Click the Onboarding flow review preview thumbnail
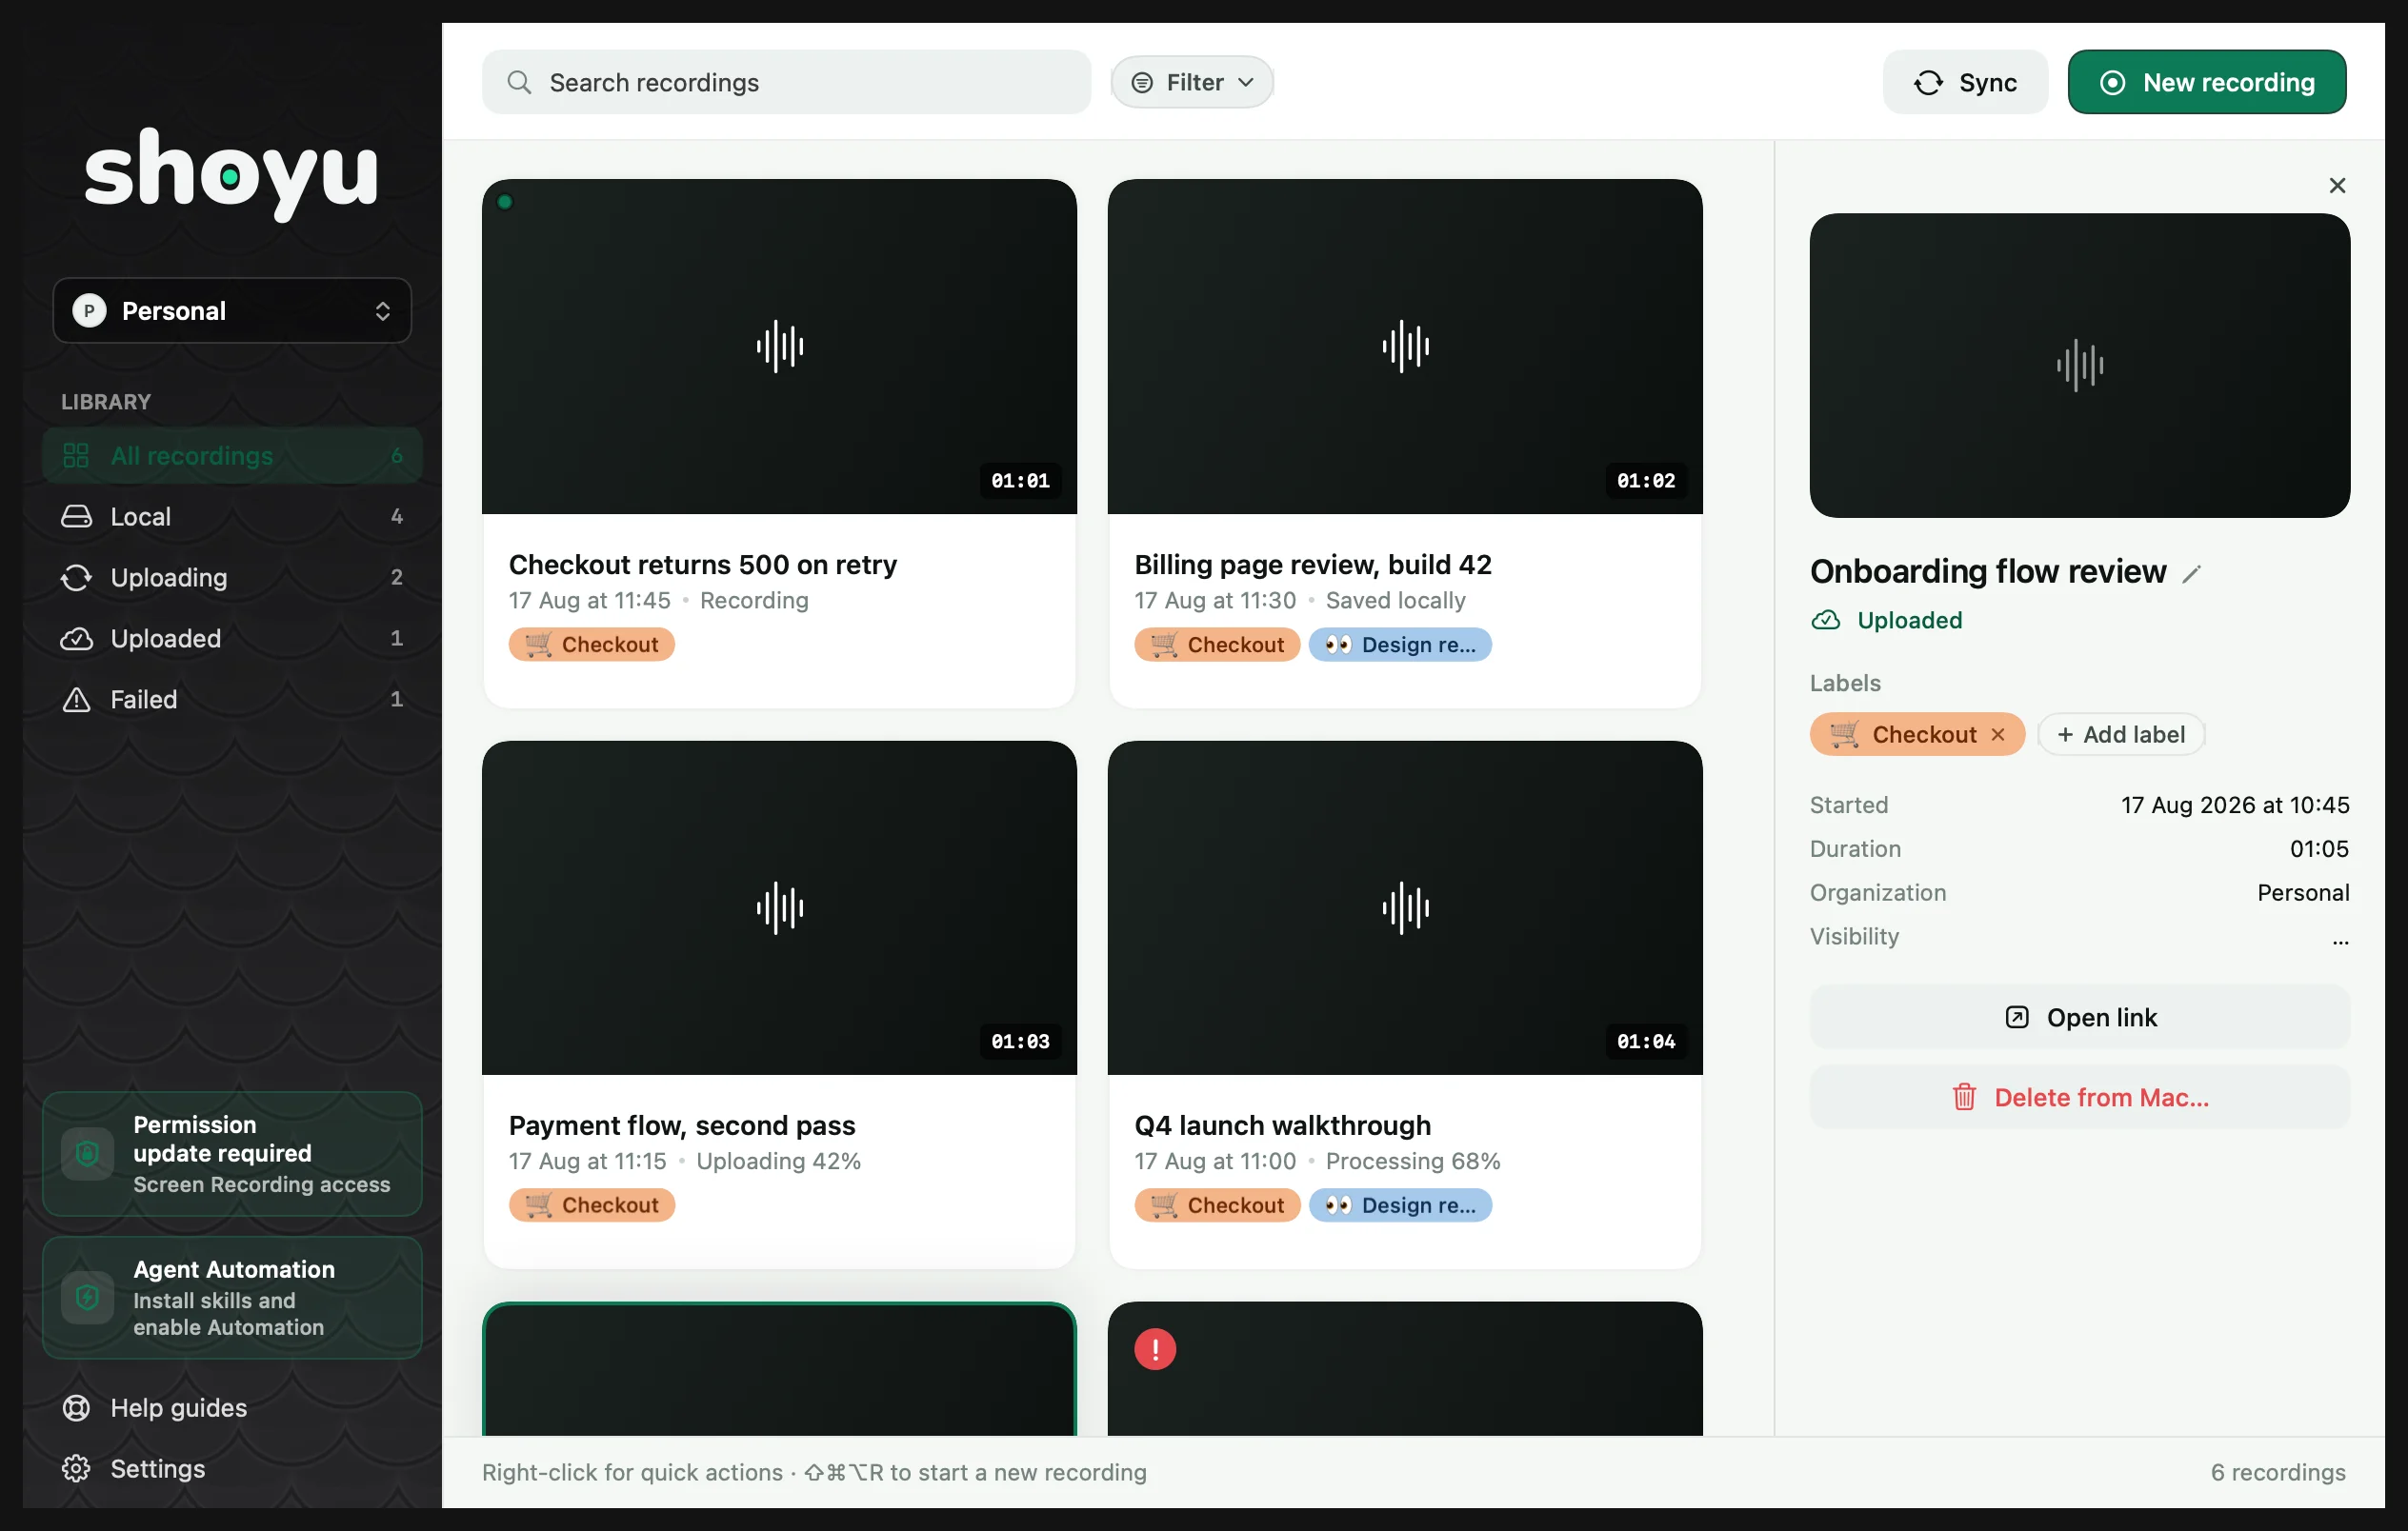This screenshot has width=2408, height=1531. tap(2079, 366)
